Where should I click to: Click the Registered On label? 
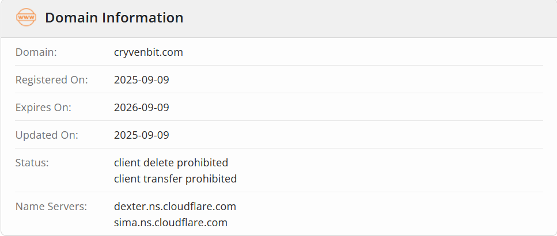coord(52,80)
